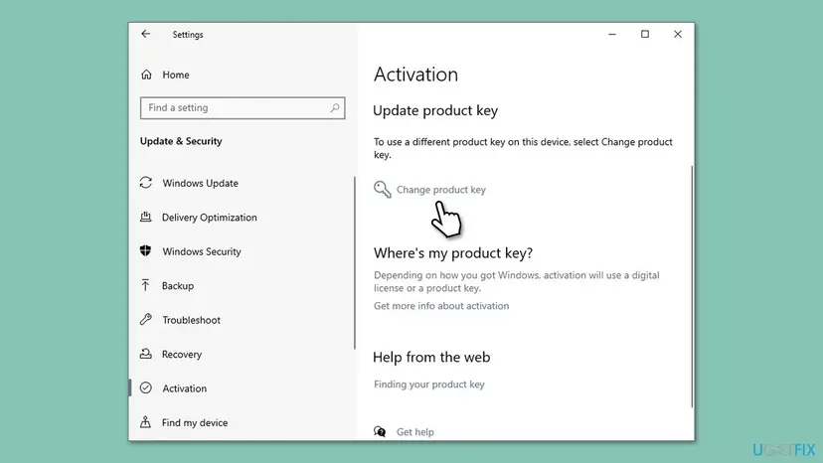Click the Delivery Optimization icon
The width and height of the screenshot is (823, 463).
click(146, 217)
